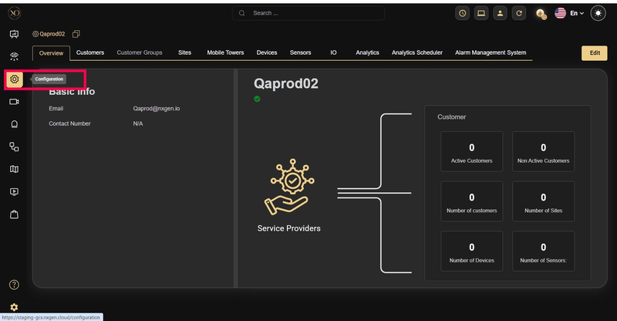Image resolution: width=617 pixels, height=321 pixels.
Task: Click the Service Providers label
Action: (288, 228)
